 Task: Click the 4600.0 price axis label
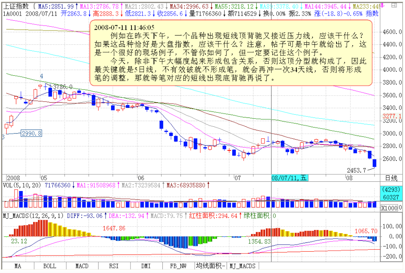tap(392, 32)
